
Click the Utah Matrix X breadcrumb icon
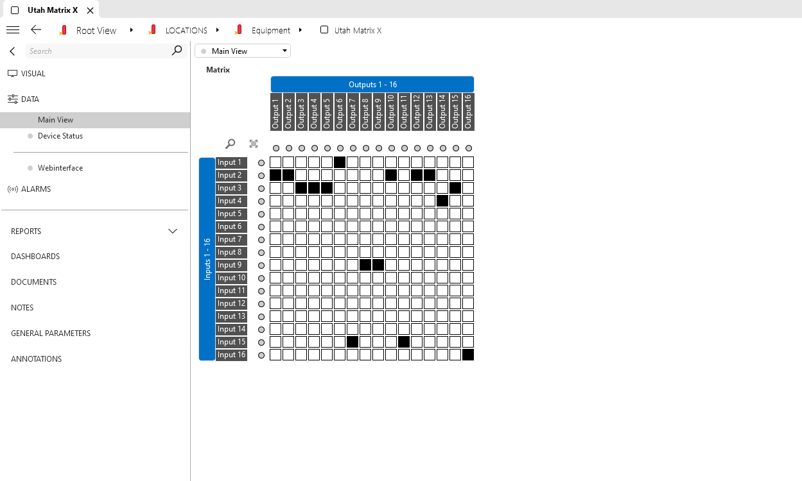[324, 30]
